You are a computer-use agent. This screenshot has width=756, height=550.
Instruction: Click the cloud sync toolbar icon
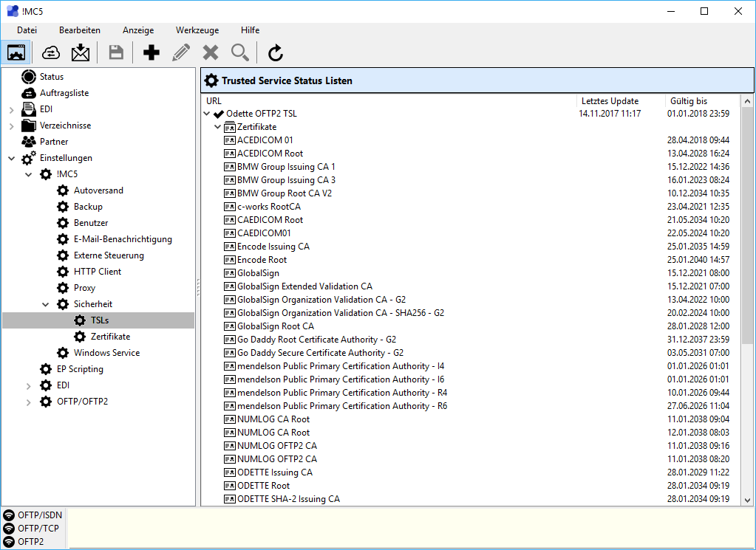51,52
